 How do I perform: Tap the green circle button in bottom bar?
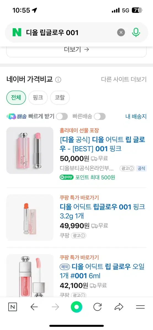76,307
